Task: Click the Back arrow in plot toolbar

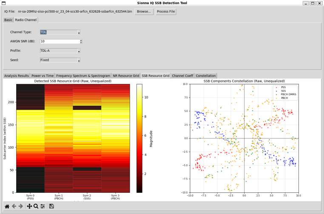Action: (x=14, y=206)
